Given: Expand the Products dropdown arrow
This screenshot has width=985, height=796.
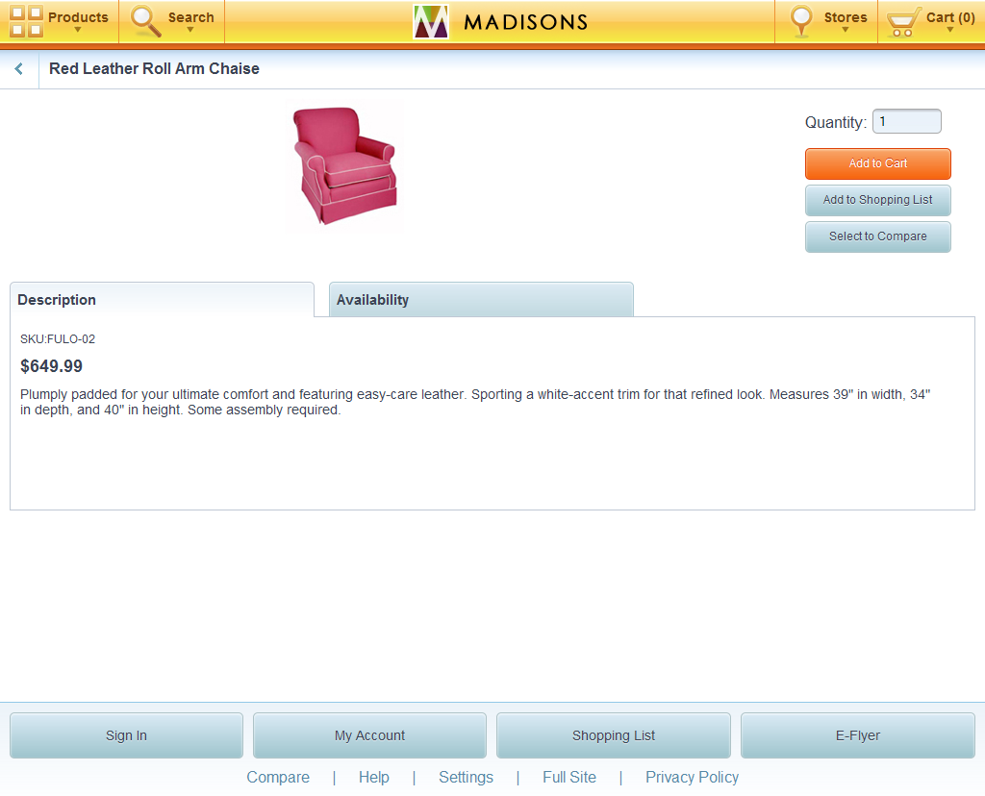Looking at the screenshot, I should click(79, 31).
